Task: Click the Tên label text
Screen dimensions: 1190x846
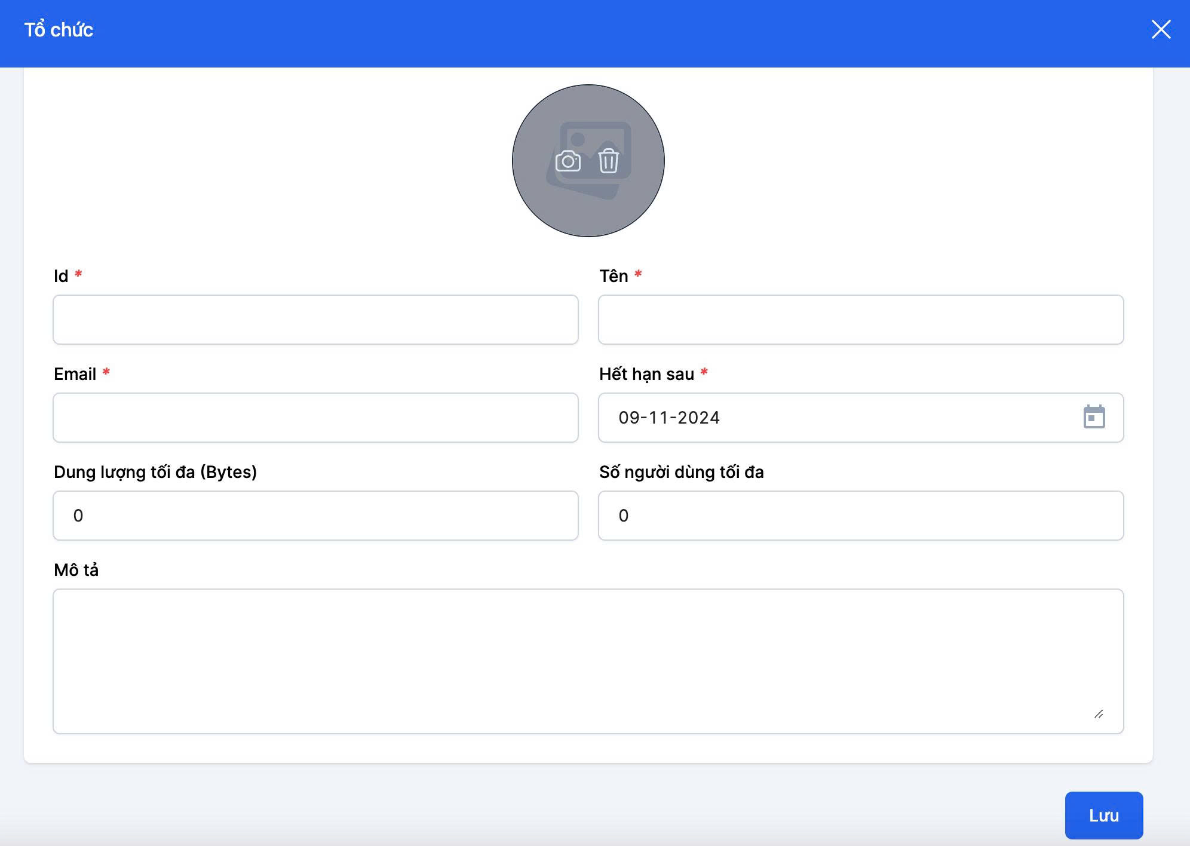Action: (614, 276)
